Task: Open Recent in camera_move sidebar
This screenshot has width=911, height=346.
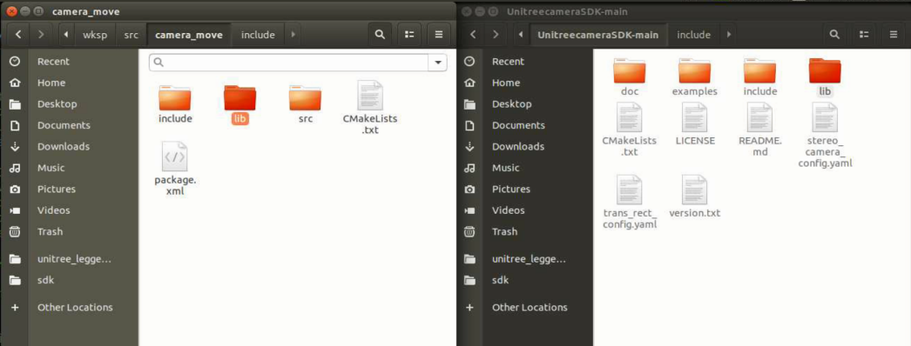Action: click(70, 62)
